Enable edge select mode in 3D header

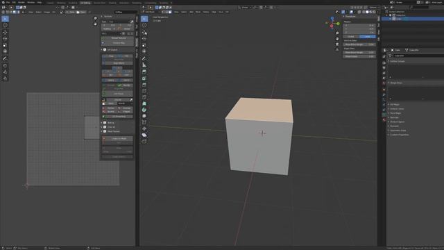[x=166, y=12]
